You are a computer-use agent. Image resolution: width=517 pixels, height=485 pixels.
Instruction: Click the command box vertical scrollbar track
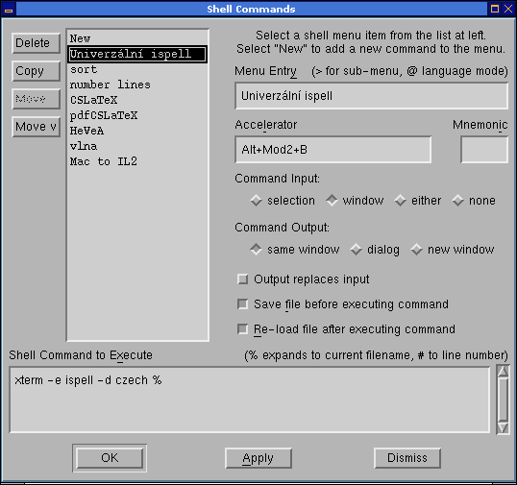(503, 400)
